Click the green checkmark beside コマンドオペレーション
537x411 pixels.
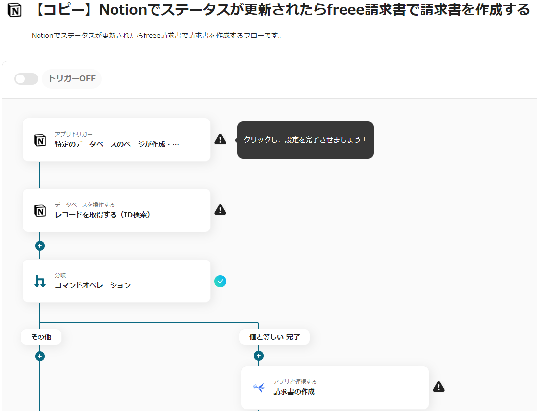tap(220, 281)
